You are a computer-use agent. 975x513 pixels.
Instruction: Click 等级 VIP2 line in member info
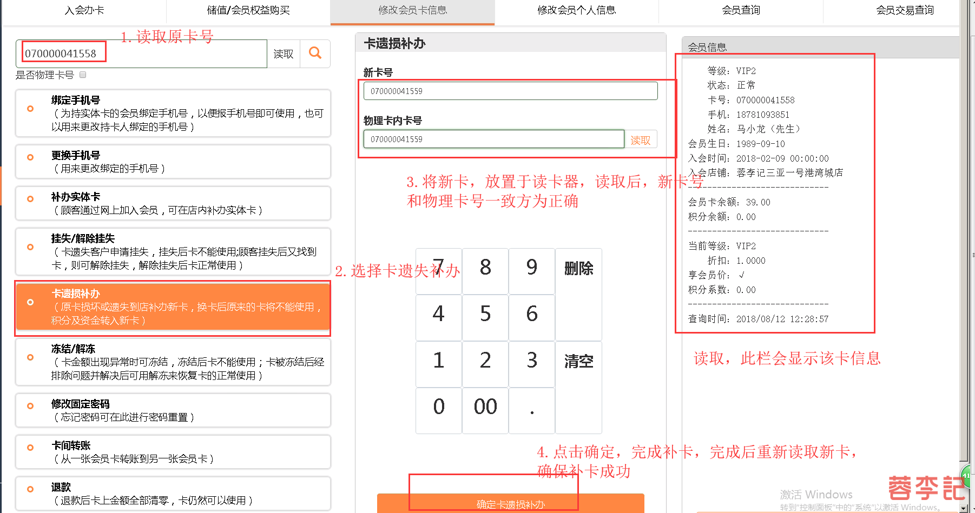(732, 71)
